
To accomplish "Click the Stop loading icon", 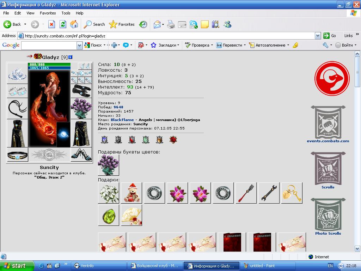I will tap(51, 24).
